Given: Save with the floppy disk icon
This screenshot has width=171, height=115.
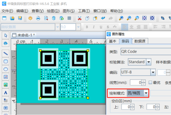Looking at the screenshot, I should (20, 18).
